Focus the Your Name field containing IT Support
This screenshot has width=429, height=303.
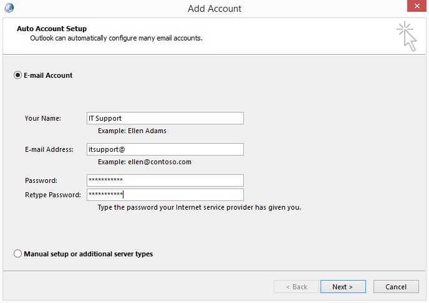pyautogui.click(x=165, y=118)
